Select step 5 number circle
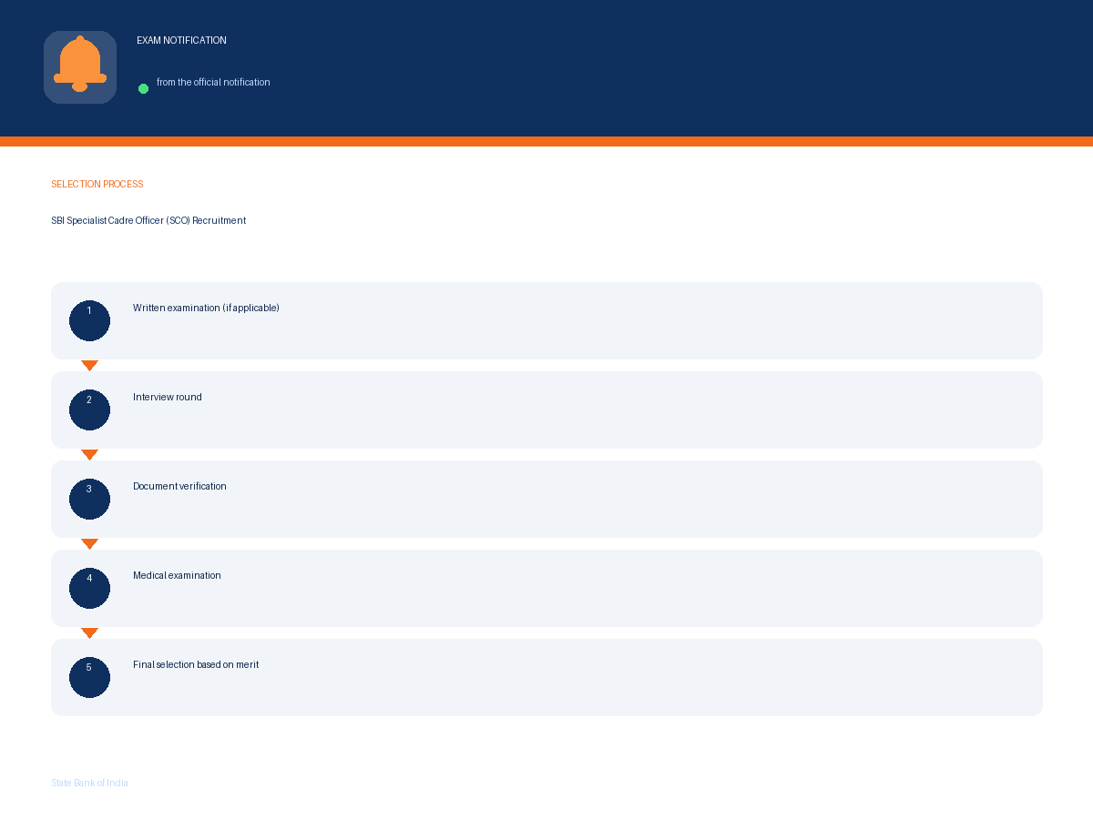Viewport: 1093px width, 819px height. point(89,677)
